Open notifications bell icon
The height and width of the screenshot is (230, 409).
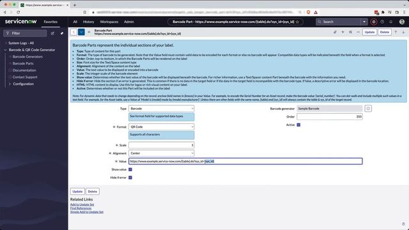click(390, 22)
